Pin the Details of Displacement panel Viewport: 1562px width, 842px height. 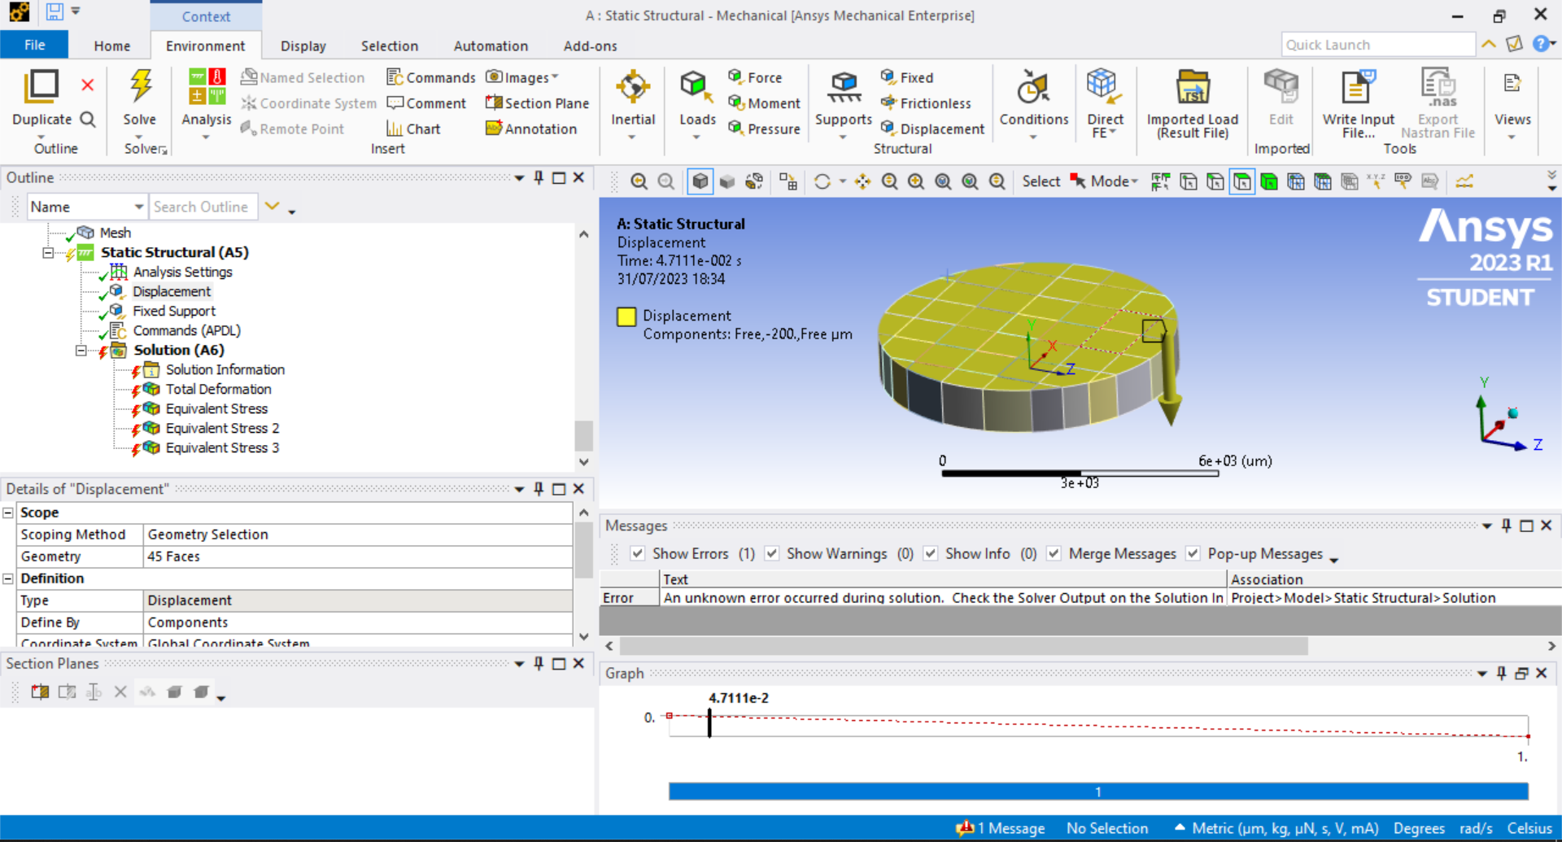539,489
